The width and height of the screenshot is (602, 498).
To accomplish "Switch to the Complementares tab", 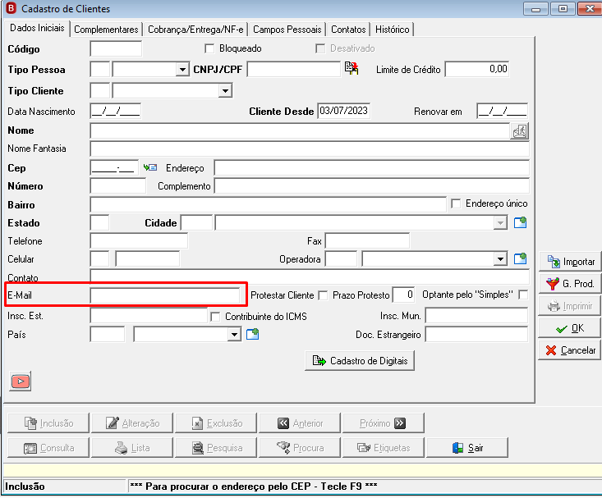I will coord(106,30).
